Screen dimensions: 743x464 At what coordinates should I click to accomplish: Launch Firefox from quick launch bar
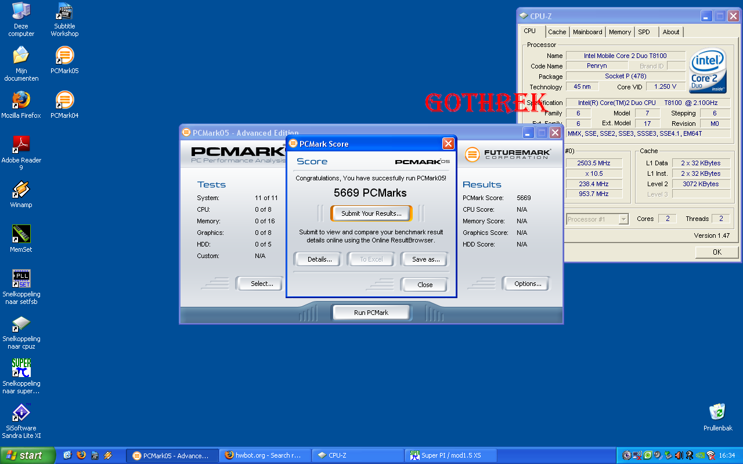(81, 455)
